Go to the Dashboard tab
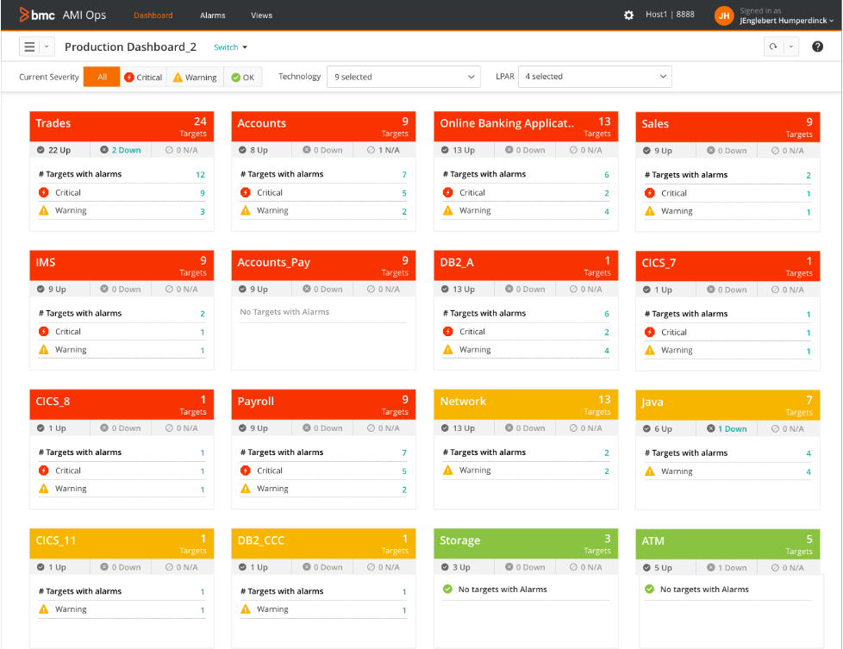Viewport: 843px width, 649px height. tap(153, 15)
